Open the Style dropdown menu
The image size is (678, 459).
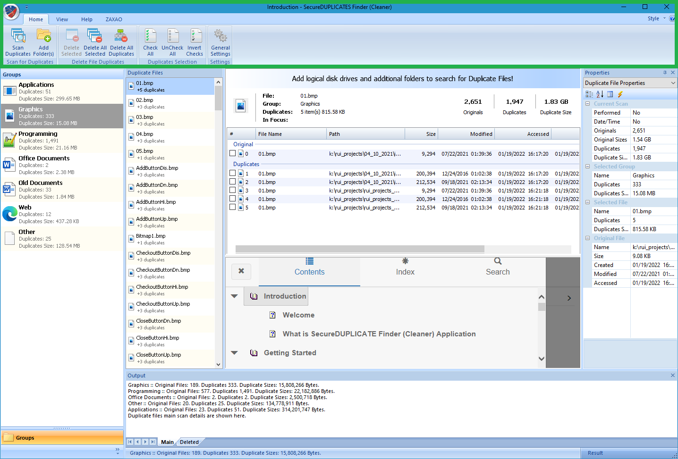coord(656,19)
